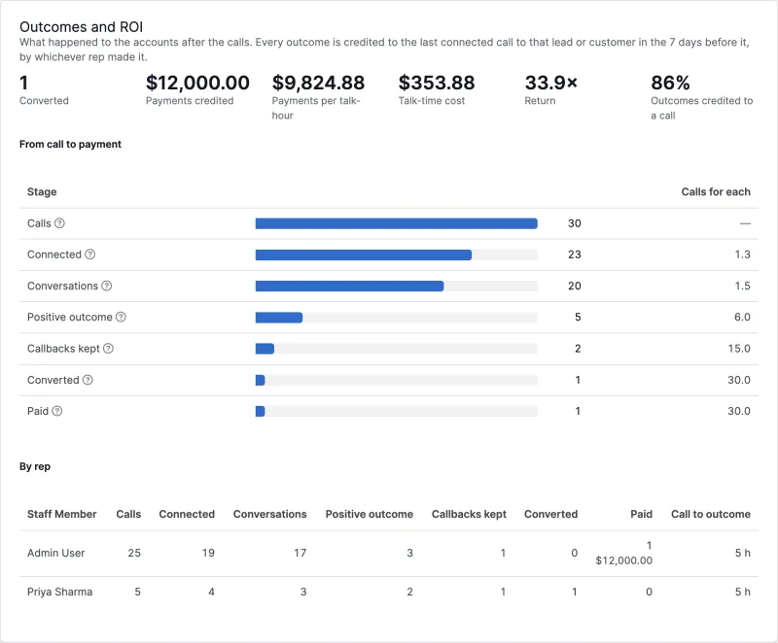Open the help icon next to Connected
Image resolution: width=778 pixels, height=643 pixels.
click(x=89, y=254)
